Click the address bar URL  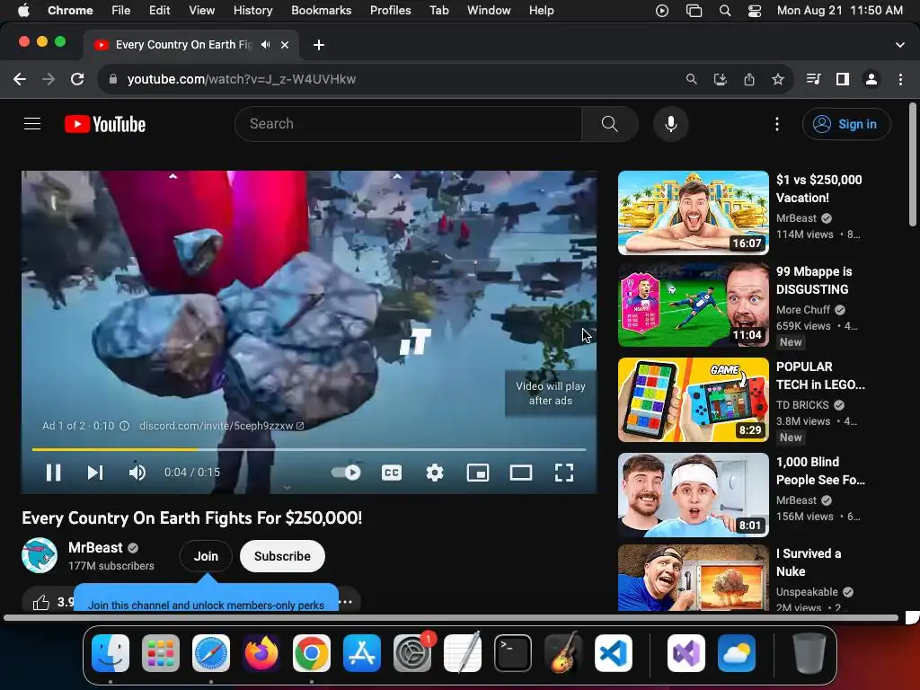[x=241, y=79]
